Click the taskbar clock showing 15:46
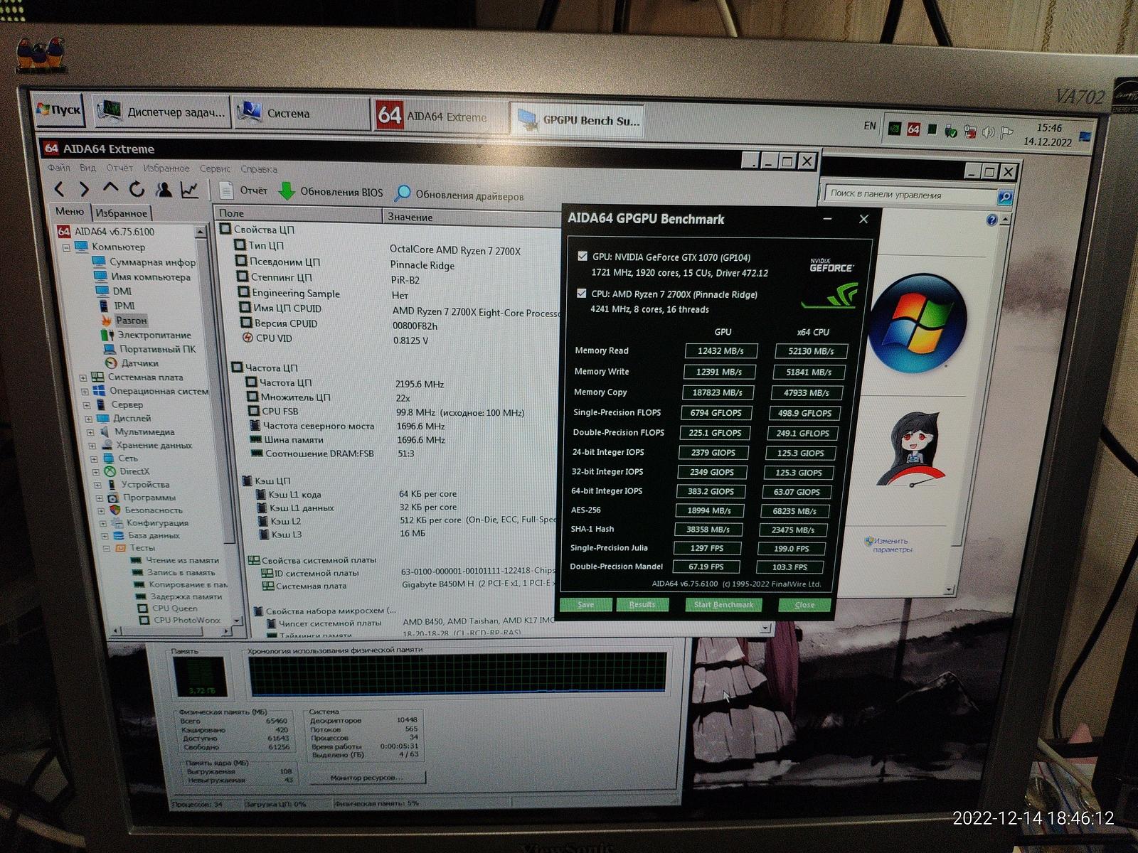1138x853 pixels. click(x=1048, y=134)
